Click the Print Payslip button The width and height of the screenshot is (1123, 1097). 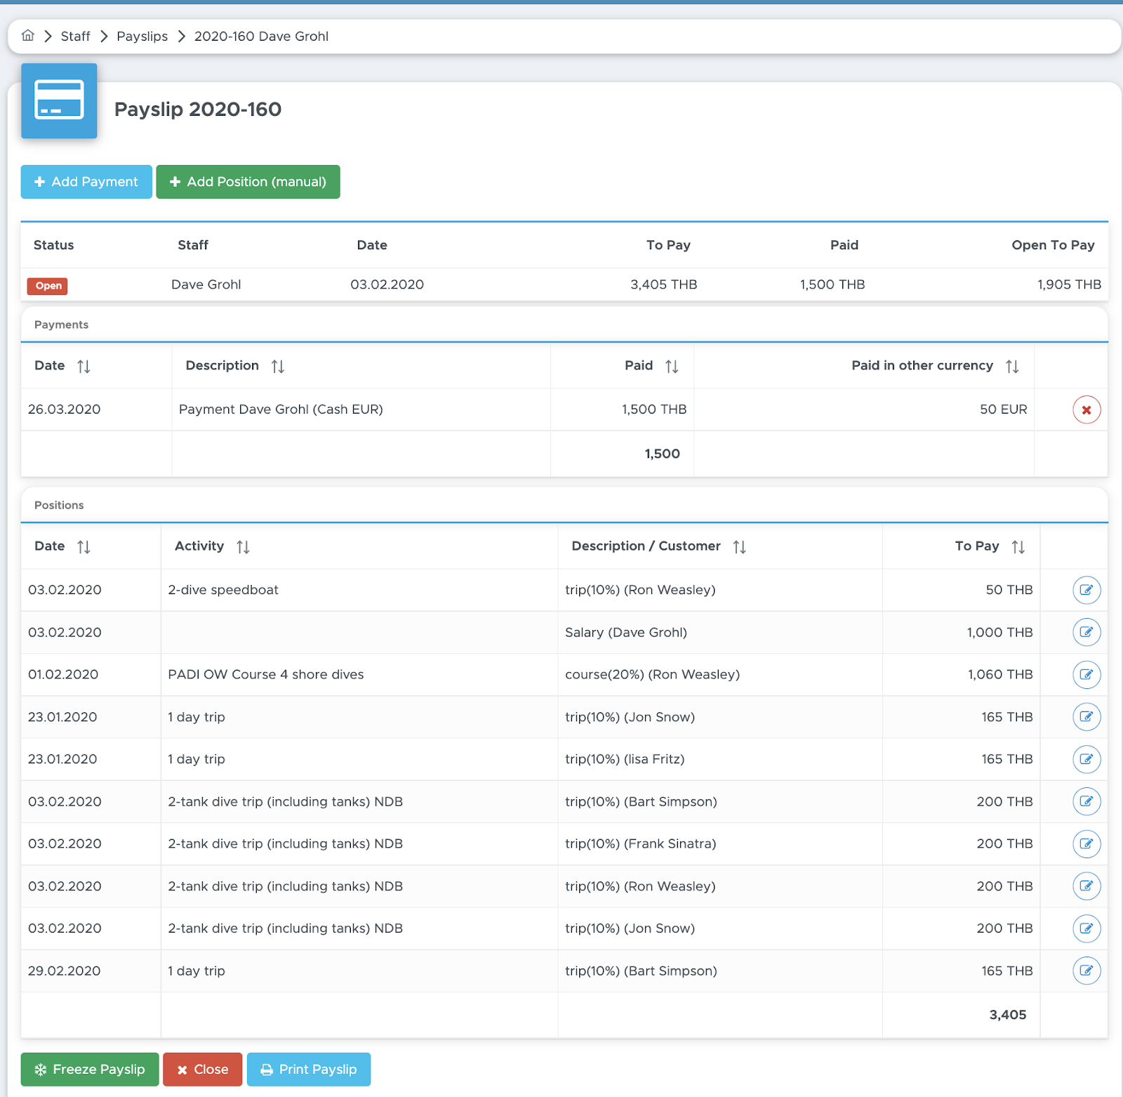[309, 1070]
